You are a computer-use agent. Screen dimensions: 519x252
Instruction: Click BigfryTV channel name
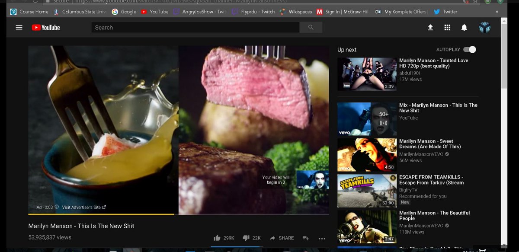pyautogui.click(x=408, y=190)
